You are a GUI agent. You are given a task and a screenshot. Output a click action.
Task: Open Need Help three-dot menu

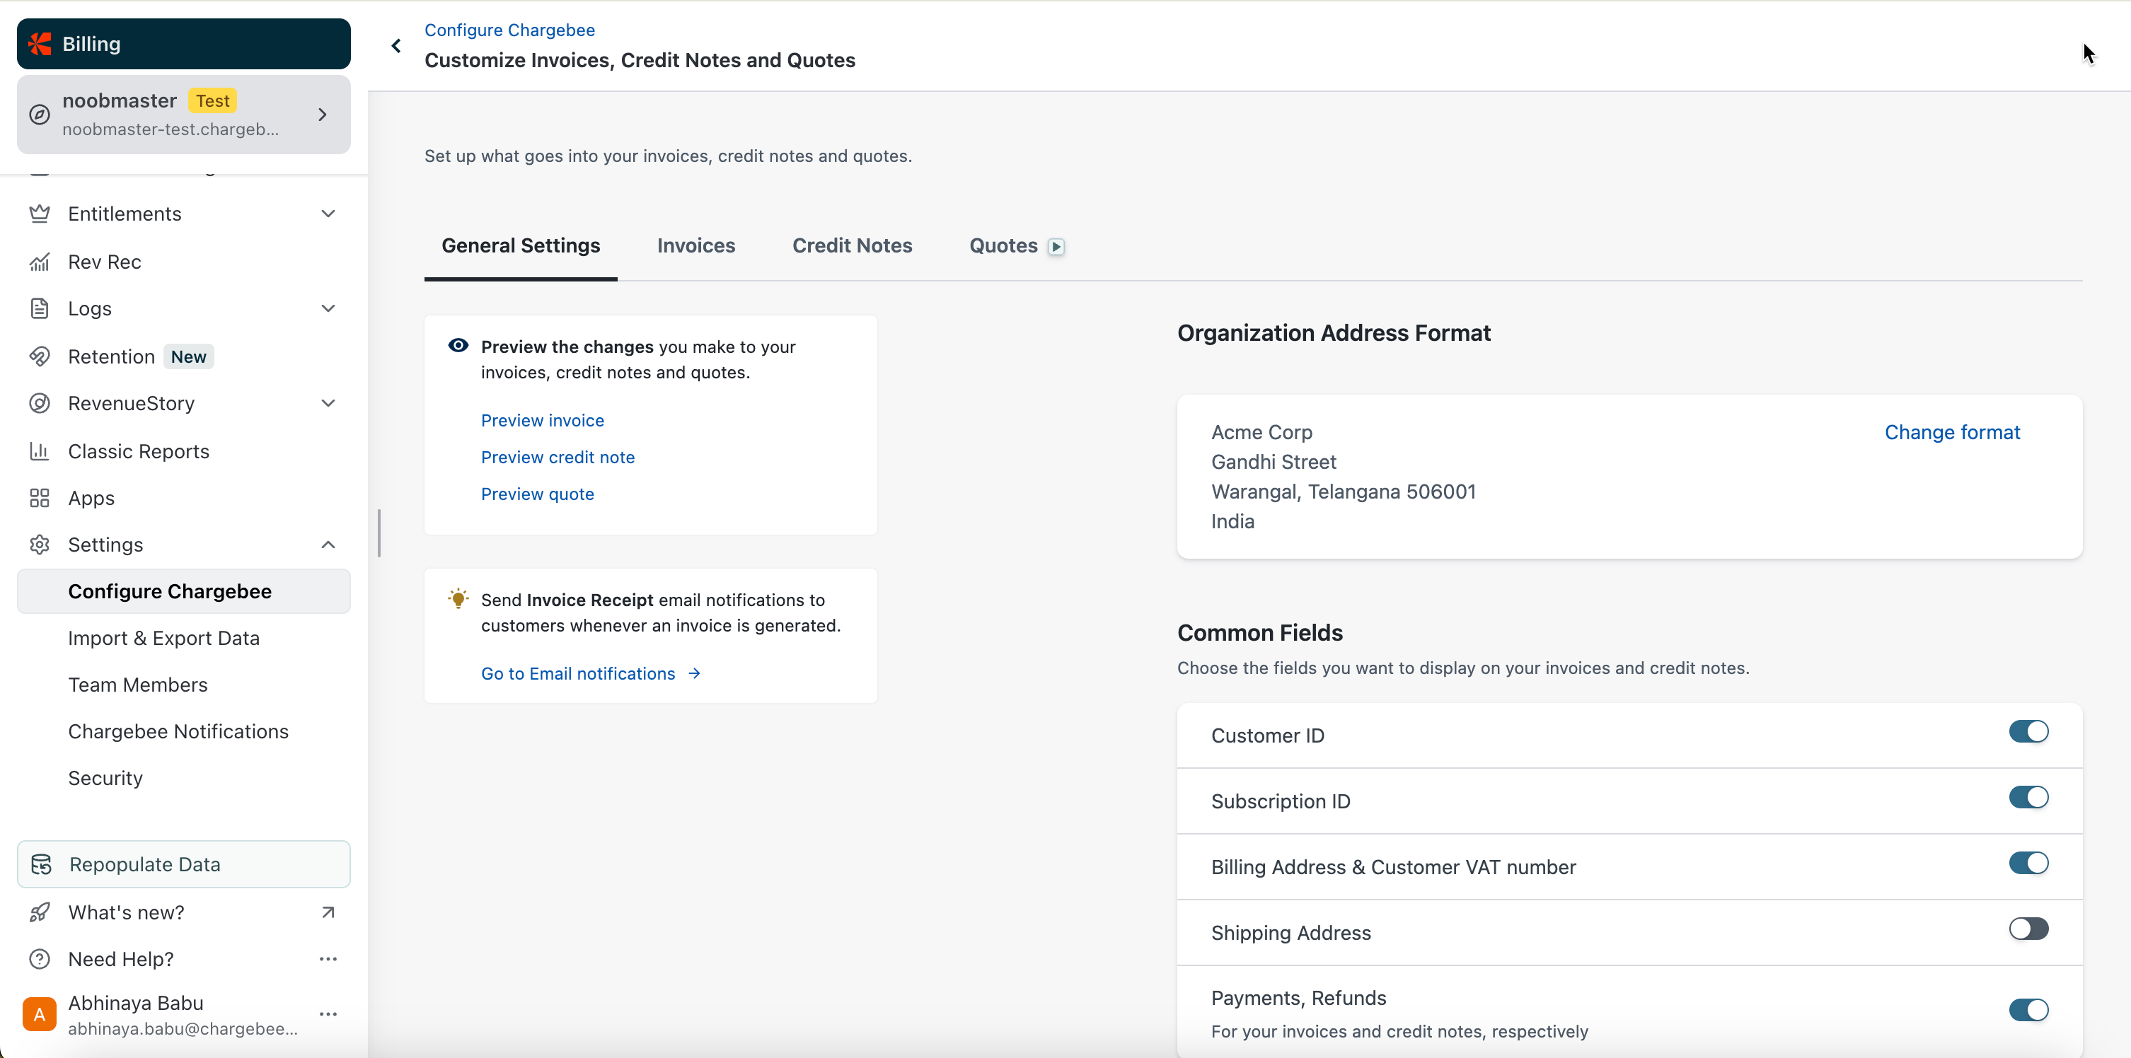click(328, 960)
